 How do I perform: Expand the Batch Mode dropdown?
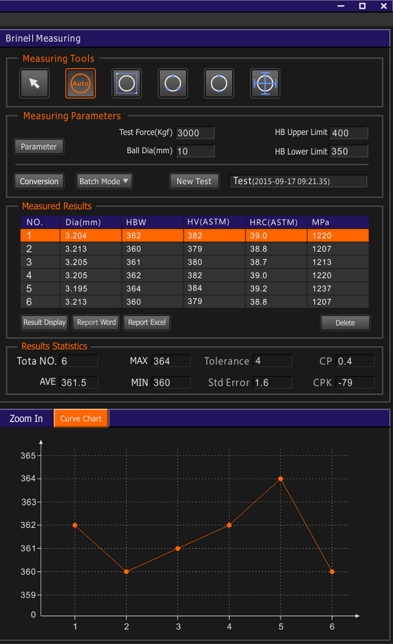104,181
